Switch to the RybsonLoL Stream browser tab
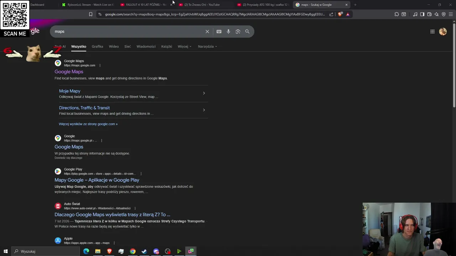Screen dimensions: 456x256 tap(88, 5)
